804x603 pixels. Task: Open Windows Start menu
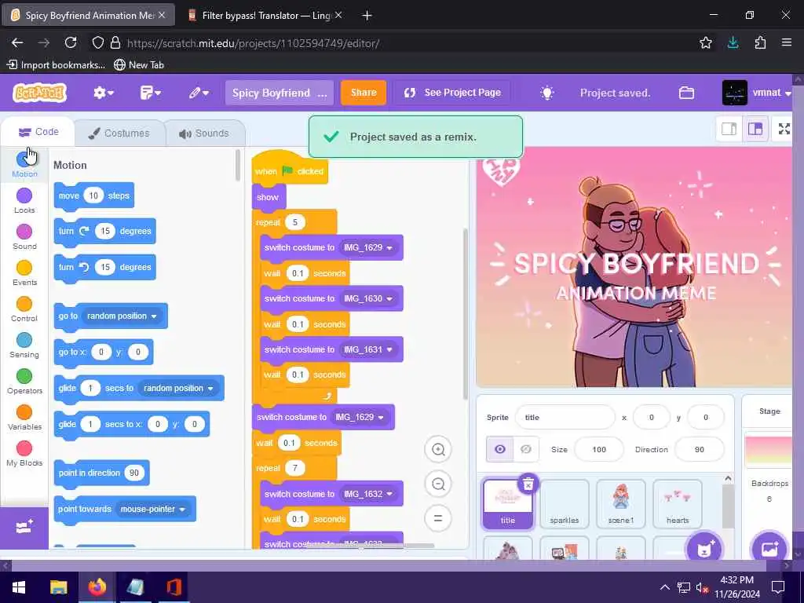(x=19, y=587)
